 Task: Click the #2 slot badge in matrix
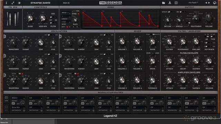31,103
